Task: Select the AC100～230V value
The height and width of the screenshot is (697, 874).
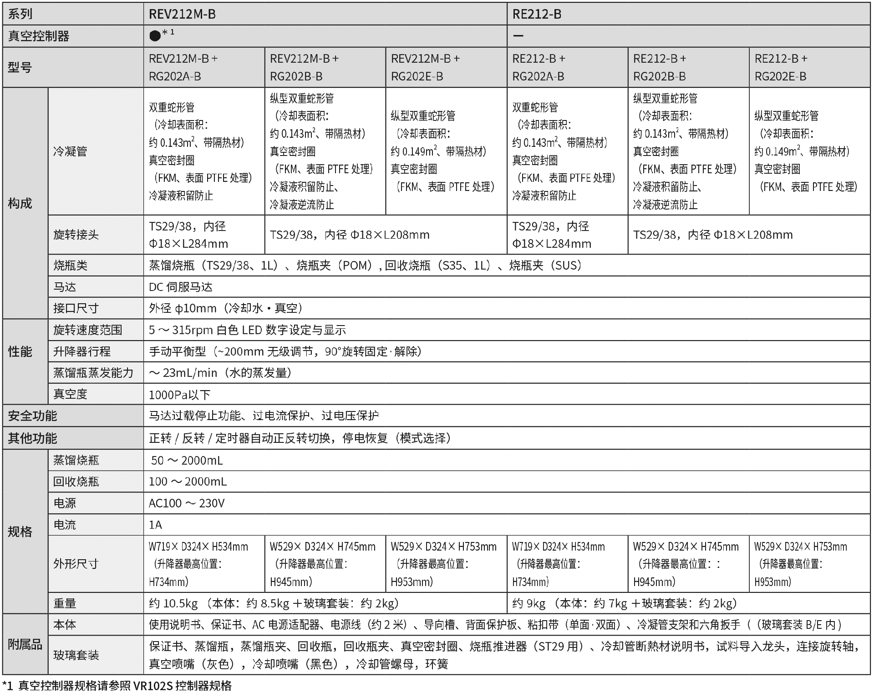Action: (x=187, y=503)
